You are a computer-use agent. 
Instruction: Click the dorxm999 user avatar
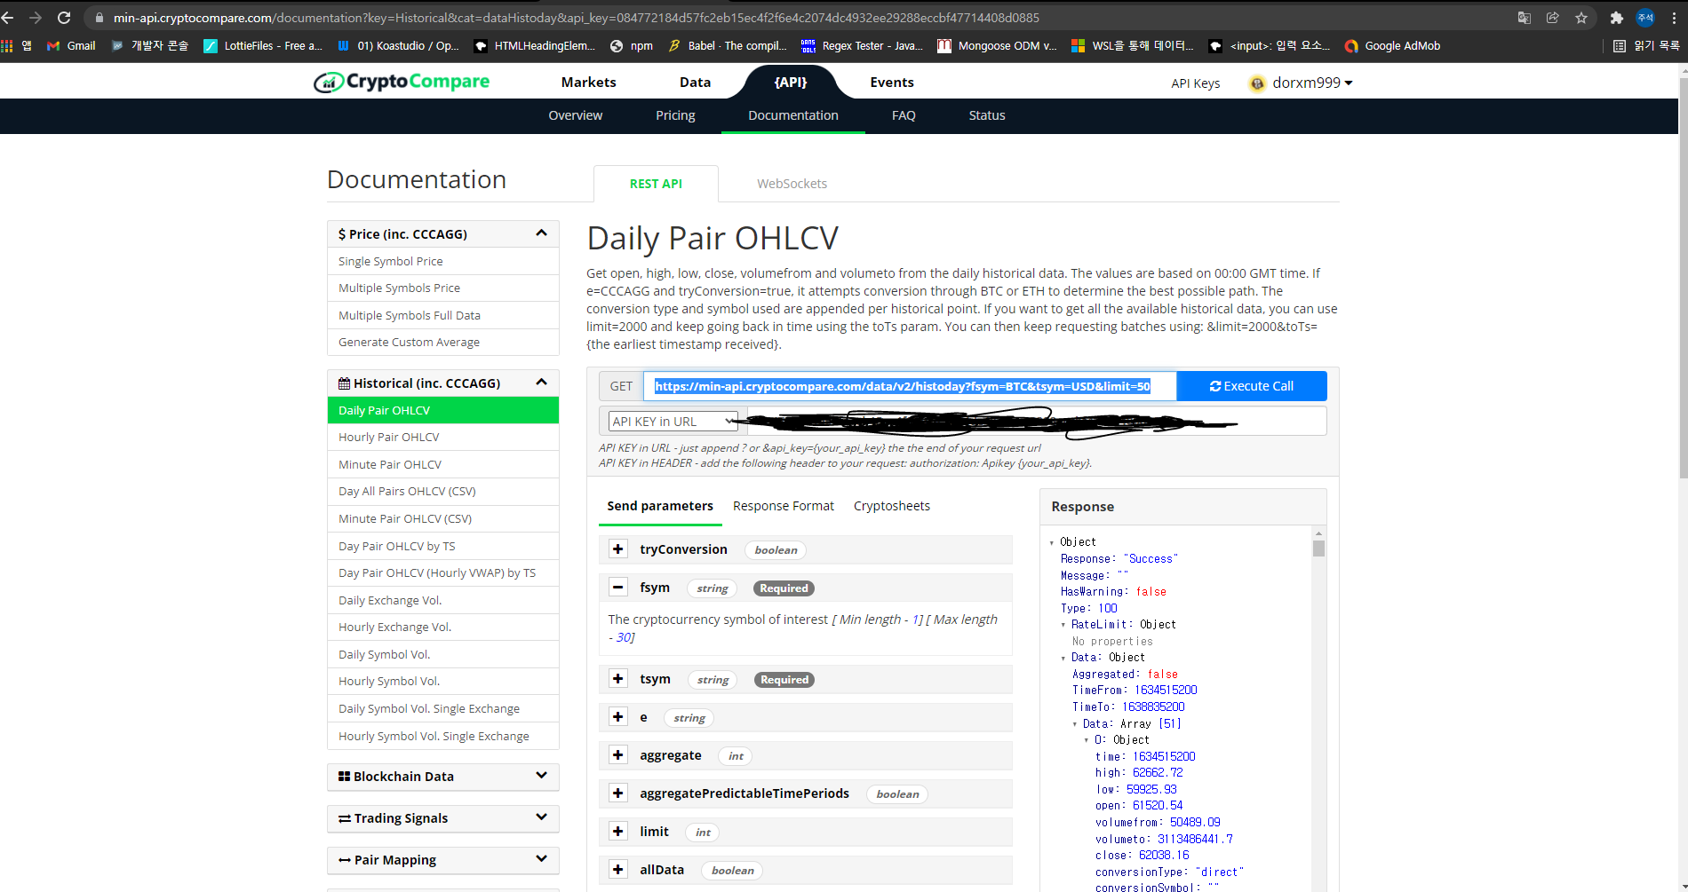(x=1257, y=83)
